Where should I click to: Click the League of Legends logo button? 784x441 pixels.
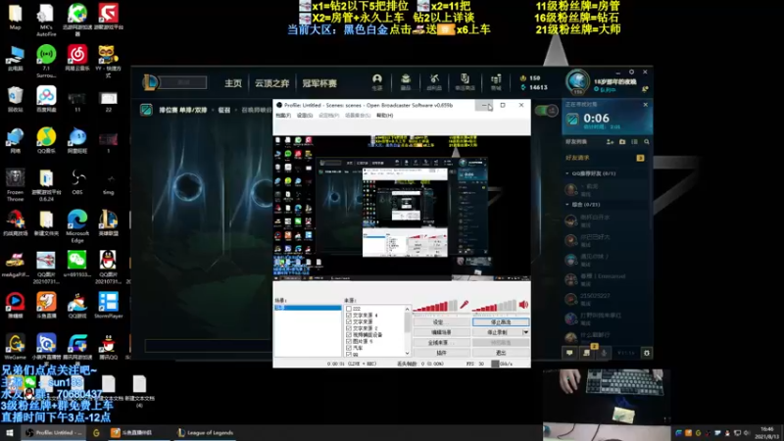coord(150,82)
